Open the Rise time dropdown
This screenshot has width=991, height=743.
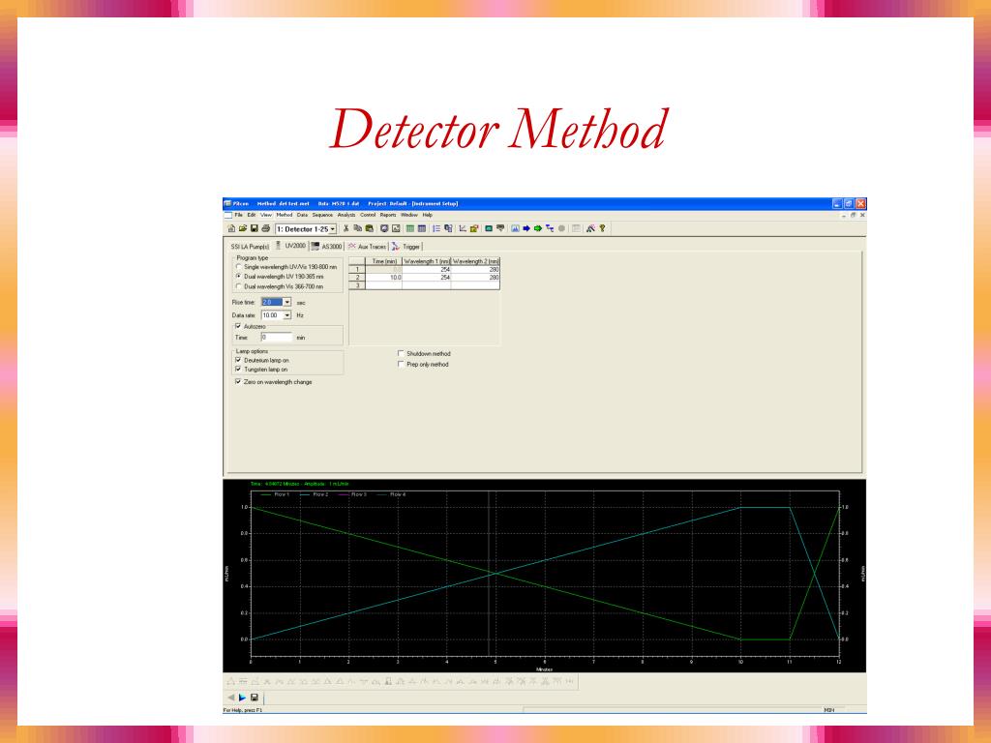pos(286,302)
